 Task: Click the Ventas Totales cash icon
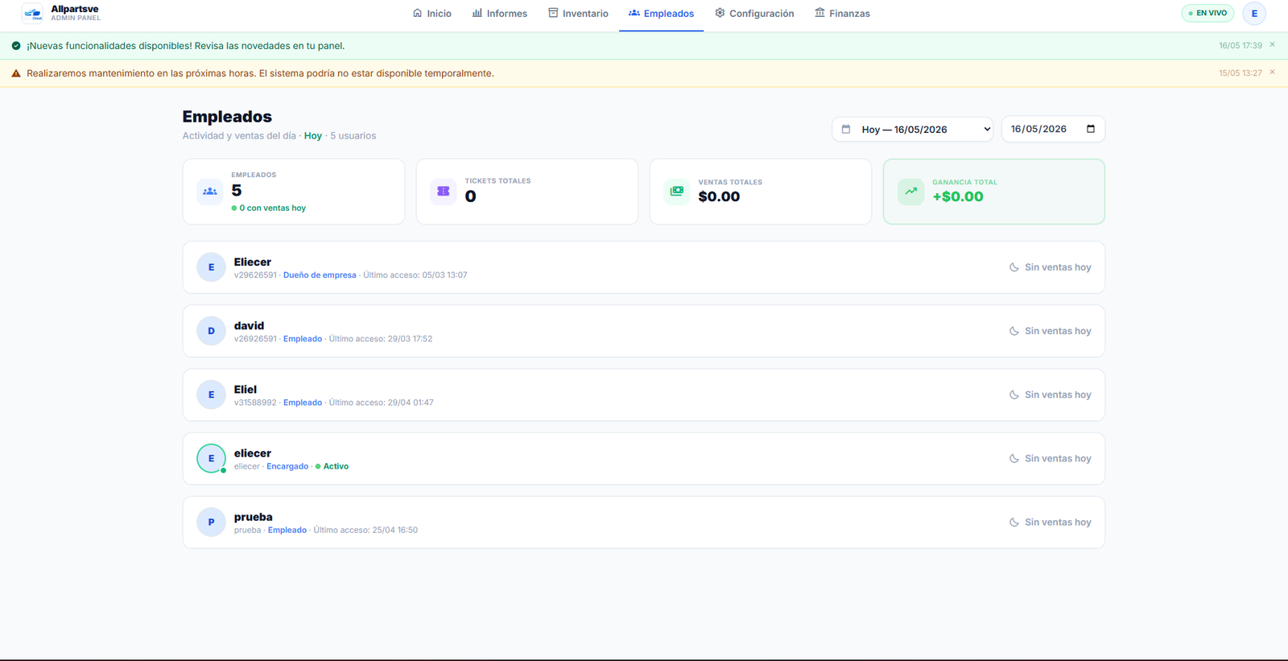click(x=677, y=192)
